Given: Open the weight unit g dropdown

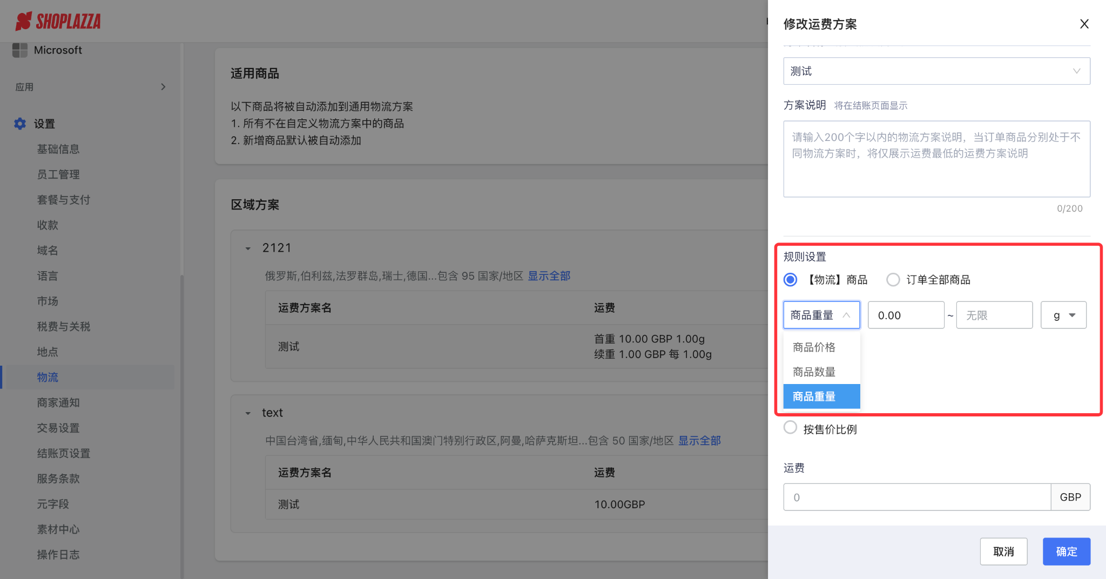Looking at the screenshot, I should pyautogui.click(x=1063, y=315).
